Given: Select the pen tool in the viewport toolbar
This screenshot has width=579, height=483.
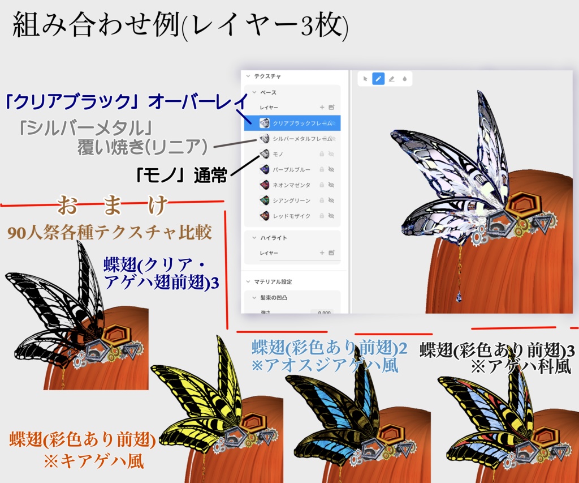Looking at the screenshot, I should (378, 79).
